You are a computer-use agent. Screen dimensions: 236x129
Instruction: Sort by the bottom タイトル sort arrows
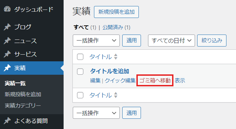[116, 95]
